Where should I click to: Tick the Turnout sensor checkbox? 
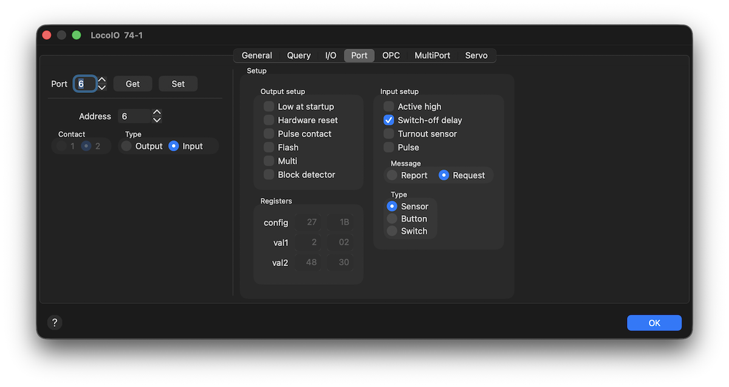coord(389,134)
